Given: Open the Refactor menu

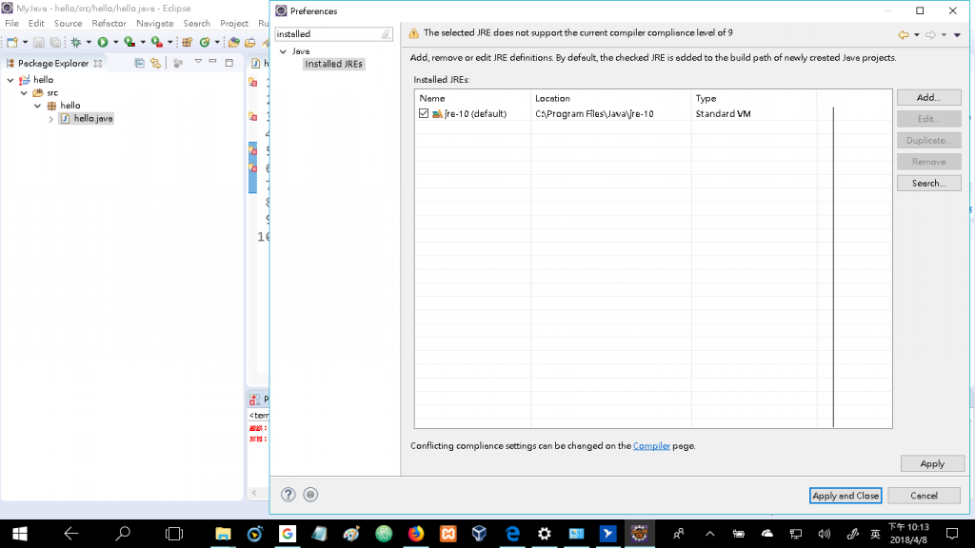Looking at the screenshot, I should pos(109,23).
